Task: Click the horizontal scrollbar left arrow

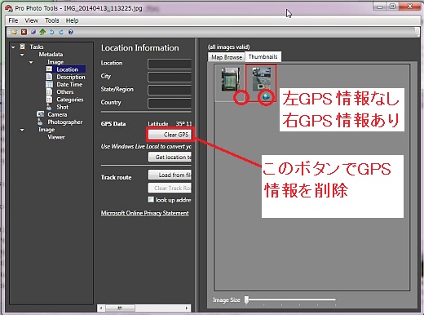Action: [x=101, y=308]
